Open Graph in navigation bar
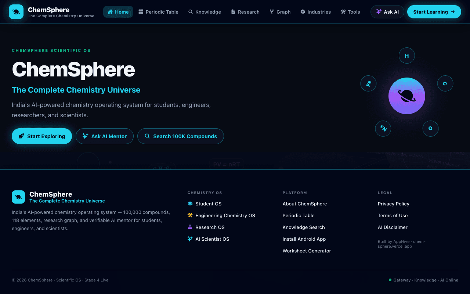Screen dimensions: 470x294 tap(280, 12)
